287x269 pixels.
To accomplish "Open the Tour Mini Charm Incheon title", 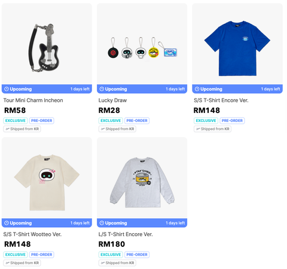I will coord(33,100).
